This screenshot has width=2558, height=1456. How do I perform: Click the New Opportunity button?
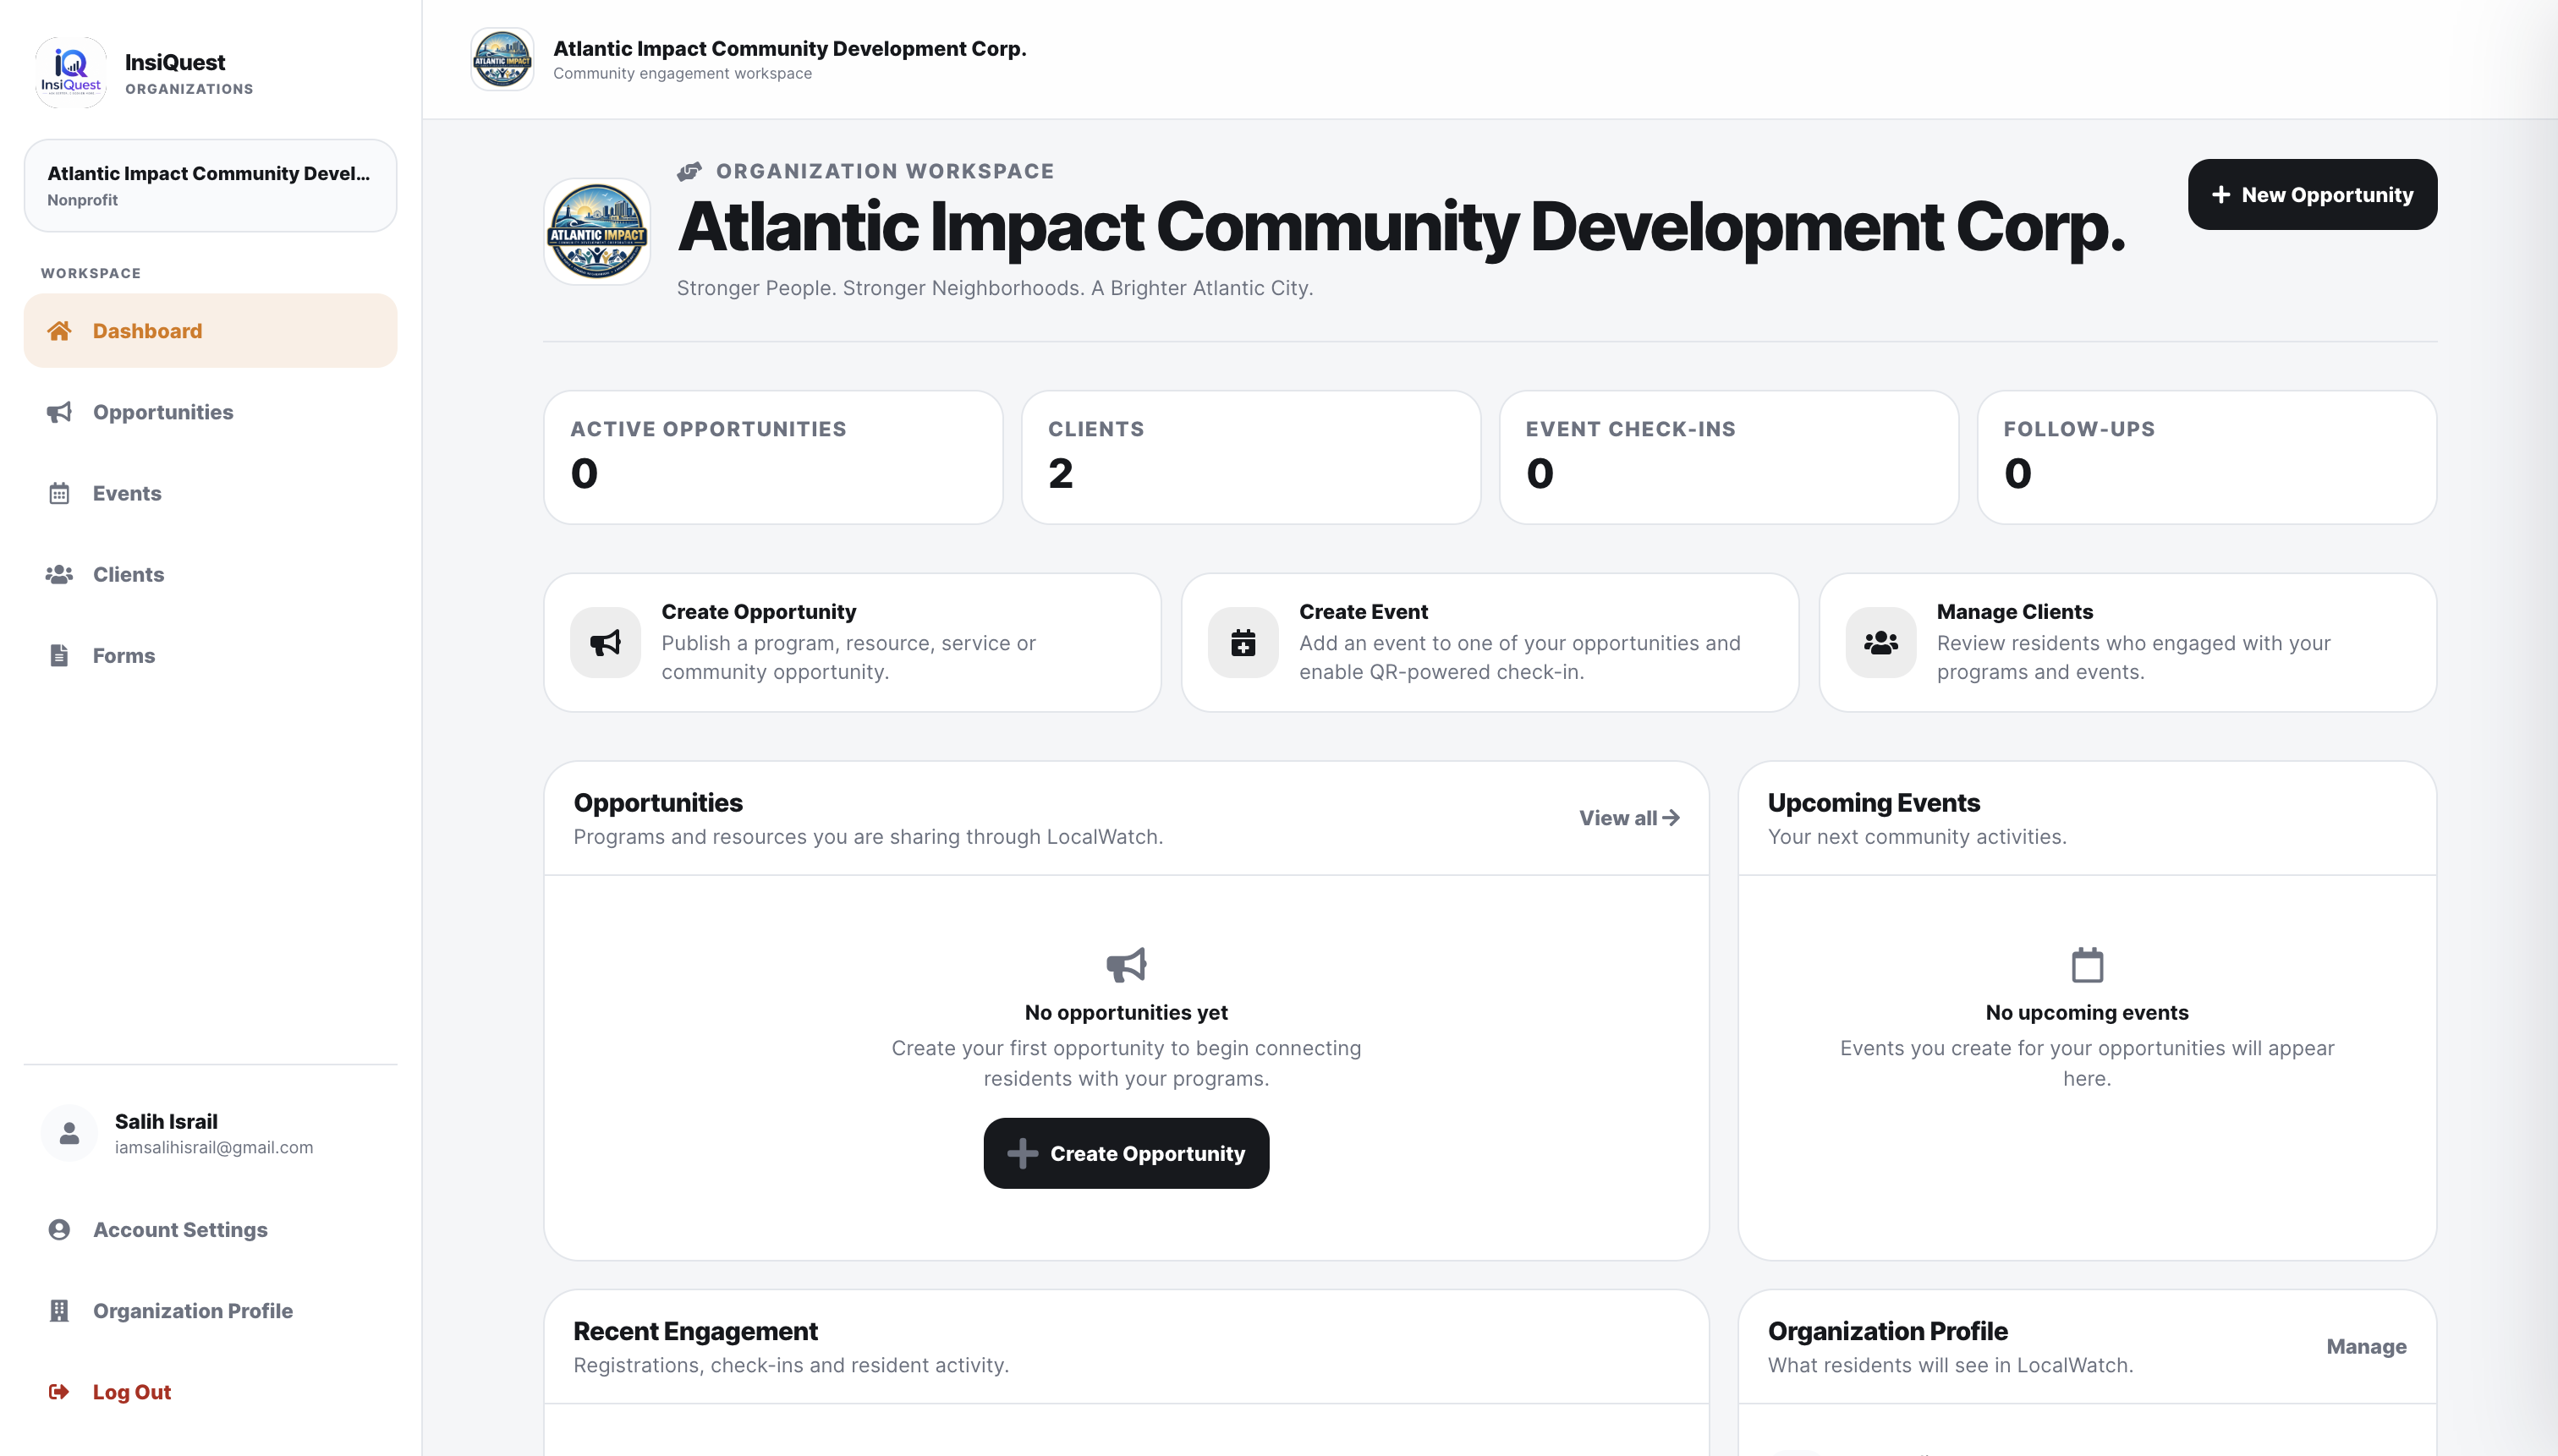[x=2312, y=194]
